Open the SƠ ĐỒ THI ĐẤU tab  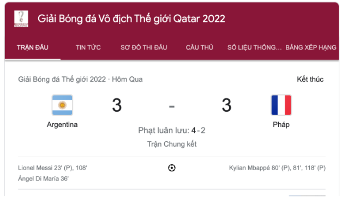(144, 47)
